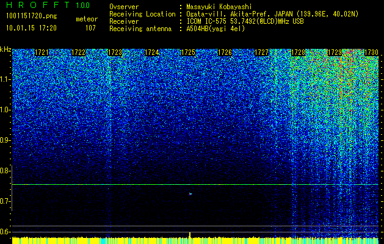Click the 1.1 frequency axis label

point(5,79)
